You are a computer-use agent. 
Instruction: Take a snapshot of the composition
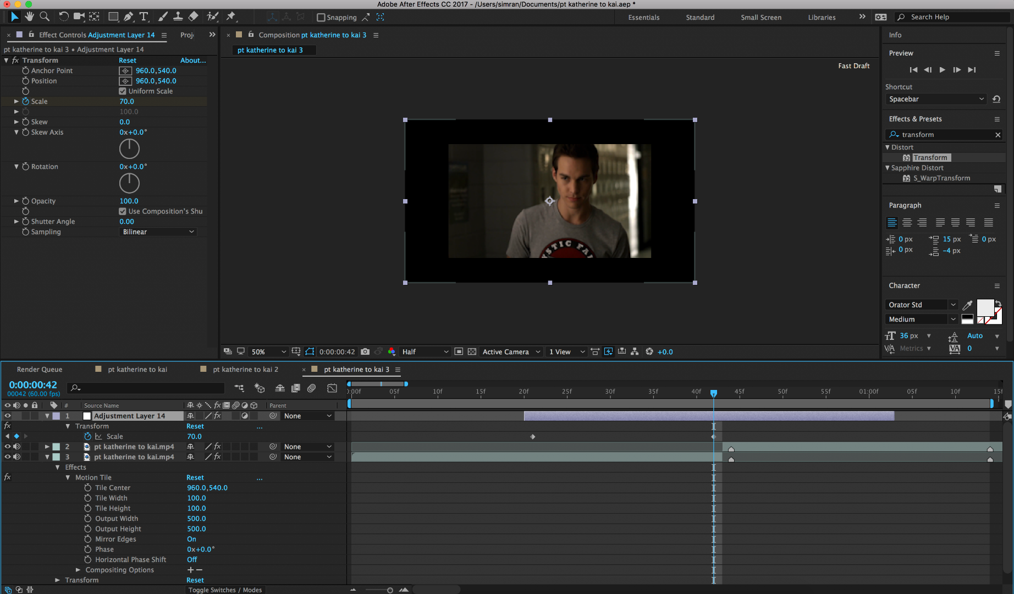pos(365,351)
